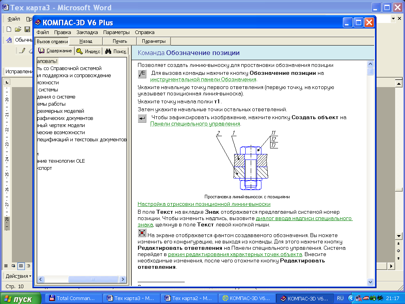Switch Word to Normal view icon
This screenshot has width=405, height=304.
[x=6, y=266]
